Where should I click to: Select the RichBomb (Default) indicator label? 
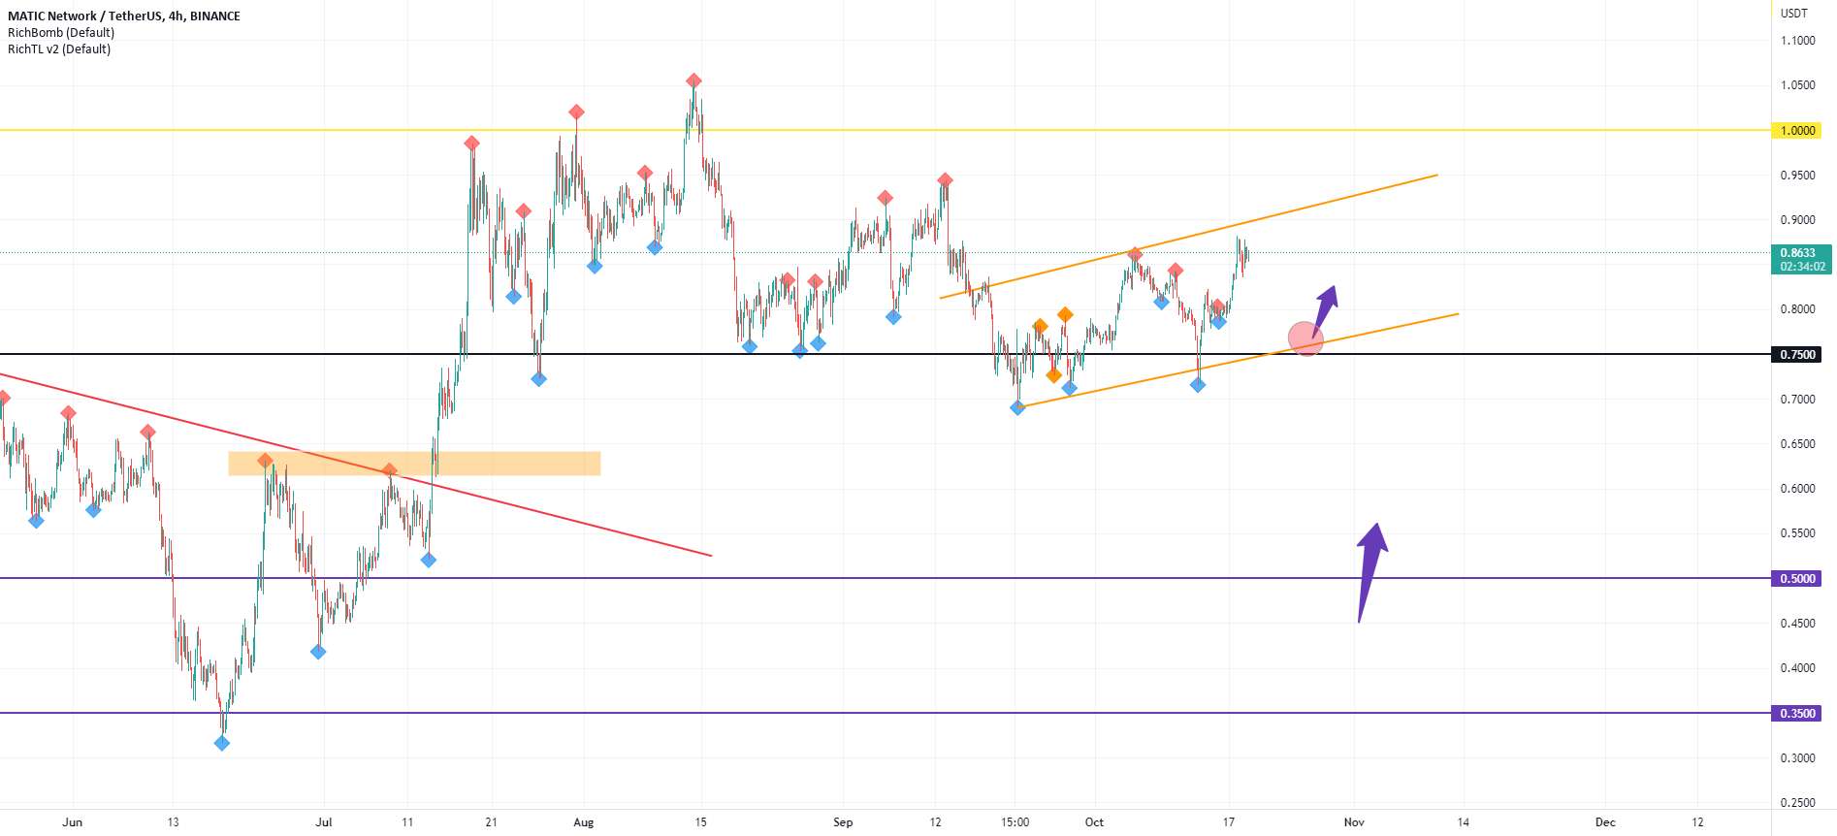[61, 32]
